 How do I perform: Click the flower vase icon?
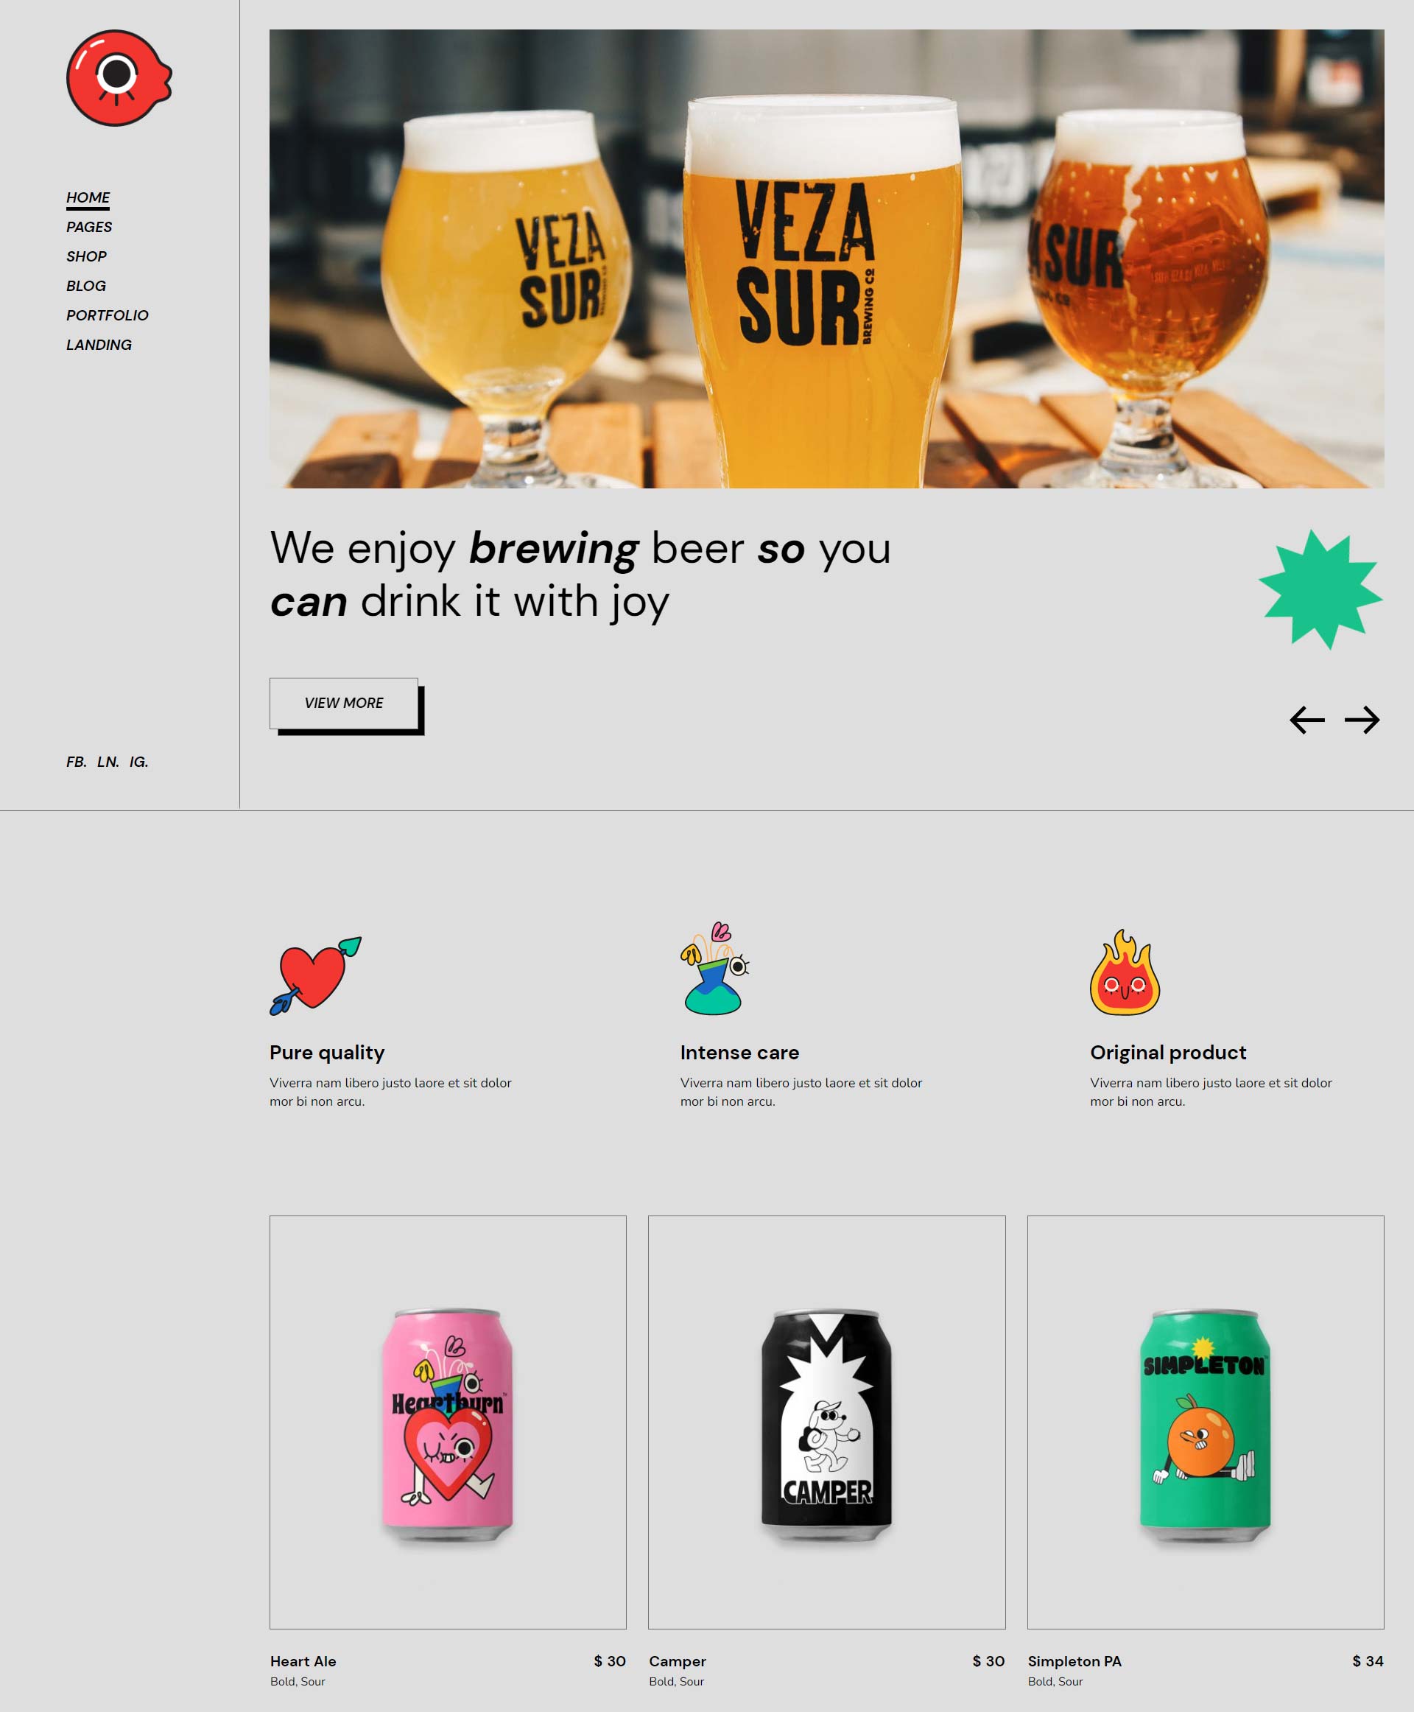click(x=714, y=968)
